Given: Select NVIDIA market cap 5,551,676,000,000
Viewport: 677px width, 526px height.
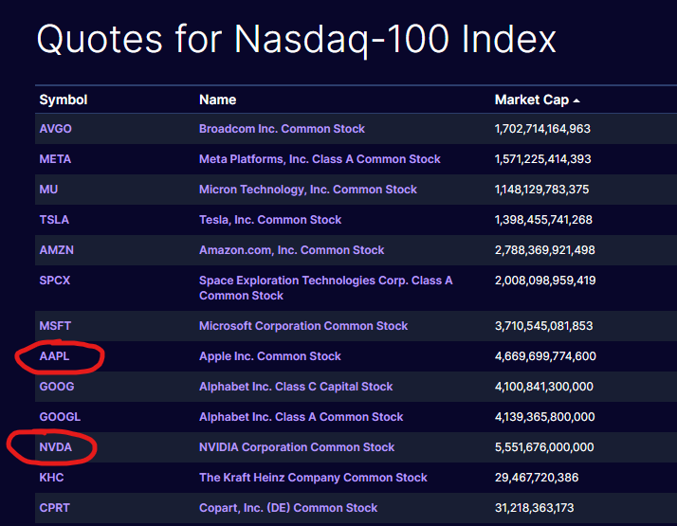Looking at the screenshot, I should tap(544, 447).
